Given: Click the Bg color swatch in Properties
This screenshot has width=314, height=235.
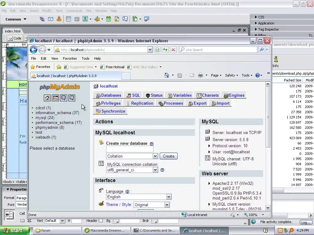Looking at the screenshot, I should (x=116, y=221).
